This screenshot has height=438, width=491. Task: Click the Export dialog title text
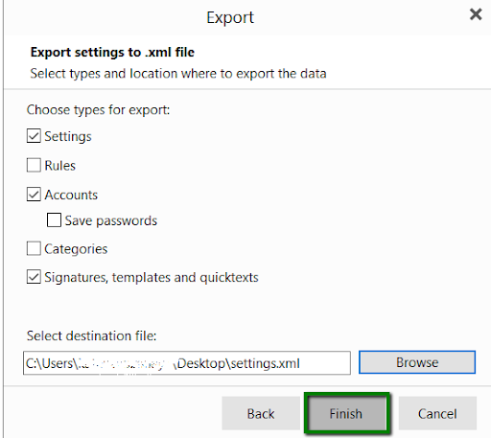pyautogui.click(x=230, y=17)
